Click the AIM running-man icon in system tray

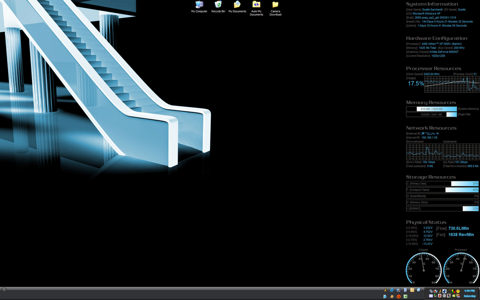tap(440, 291)
